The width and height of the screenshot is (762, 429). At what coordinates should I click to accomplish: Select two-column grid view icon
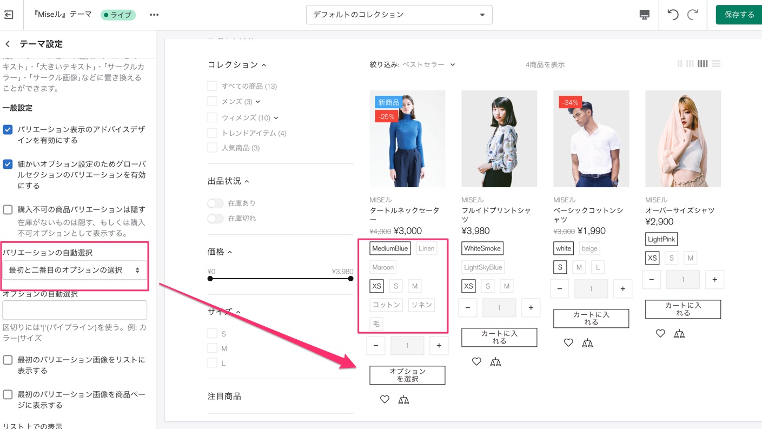pyautogui.click(x=680, y=64)
